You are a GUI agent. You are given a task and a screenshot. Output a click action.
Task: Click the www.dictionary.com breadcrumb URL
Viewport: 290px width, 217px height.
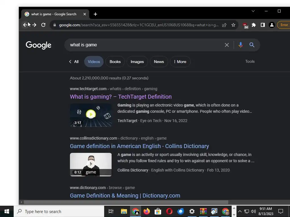88,188
